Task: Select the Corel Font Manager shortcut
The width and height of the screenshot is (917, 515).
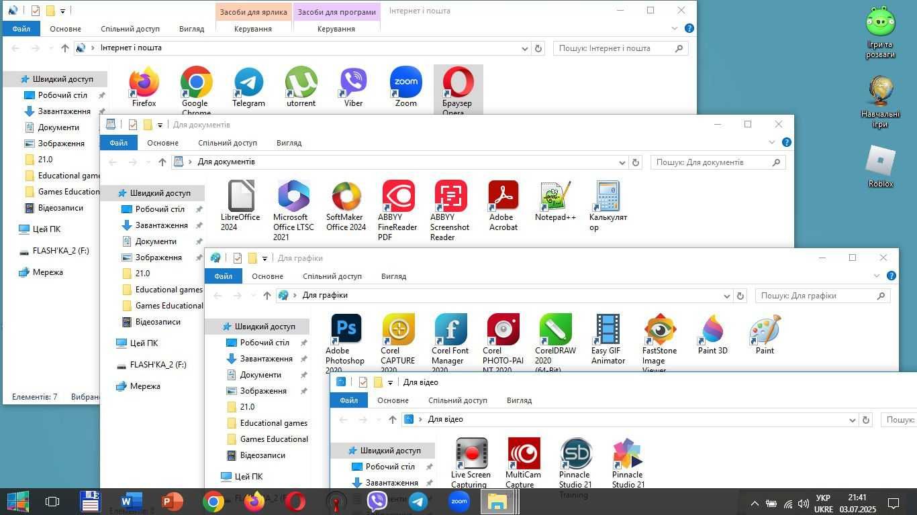Action: coord(450,342)
